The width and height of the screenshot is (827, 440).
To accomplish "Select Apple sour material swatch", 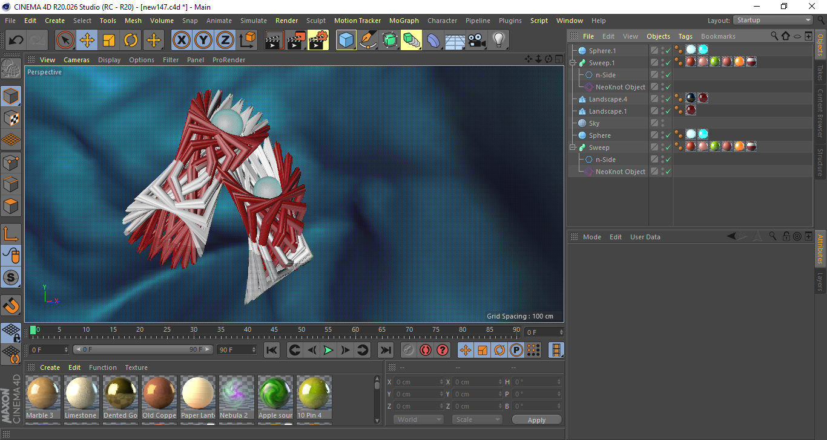I will click(x=275, y=397).
